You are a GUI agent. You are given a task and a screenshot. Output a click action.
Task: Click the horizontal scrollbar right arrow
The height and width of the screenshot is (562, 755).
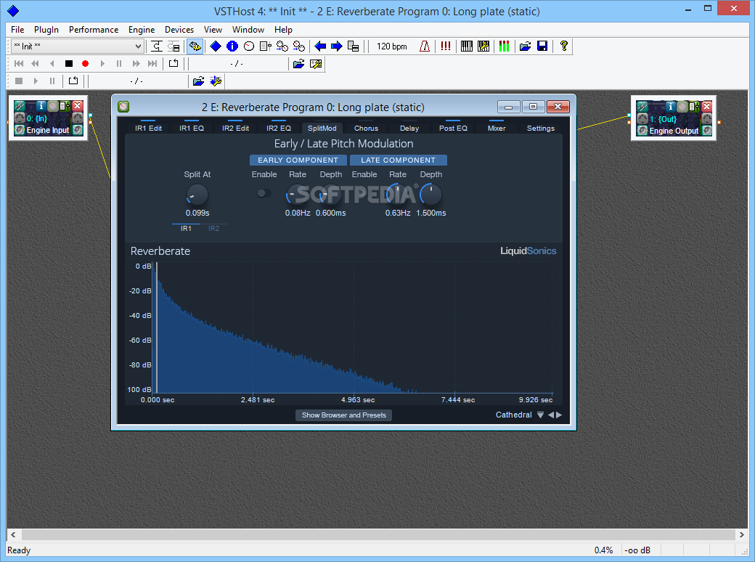click(x=741, y=534)
